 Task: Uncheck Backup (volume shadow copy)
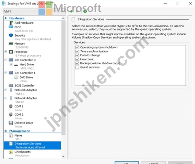77,63
